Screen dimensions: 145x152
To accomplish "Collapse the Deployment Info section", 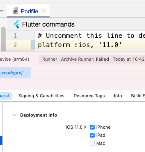I will 15,115.
